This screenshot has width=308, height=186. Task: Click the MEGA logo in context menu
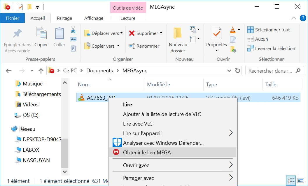[x=116, y=152]
